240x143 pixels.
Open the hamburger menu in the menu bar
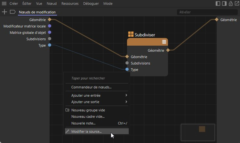point(4,4)
